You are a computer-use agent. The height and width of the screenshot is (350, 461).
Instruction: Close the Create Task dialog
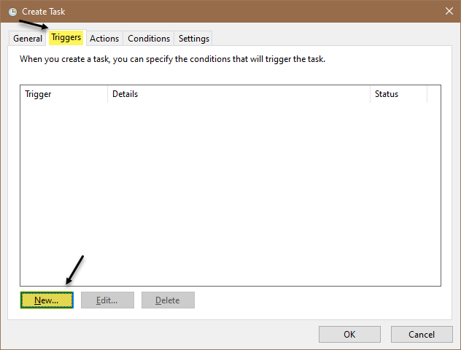click(449, 11)
